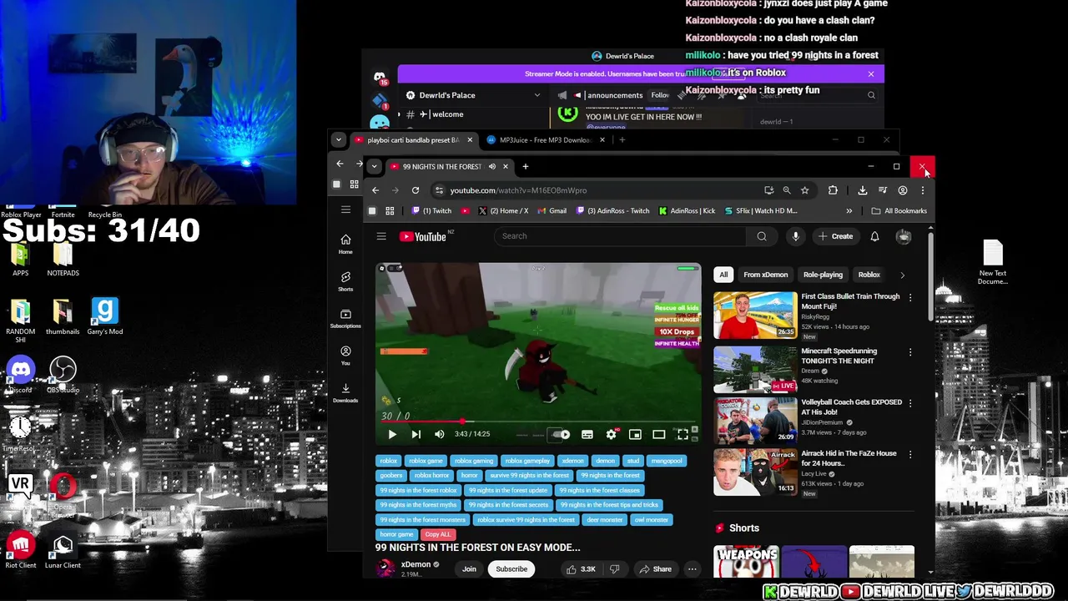This screenshot has height=601, width=1068.
Task: Switch to MP3Juice tab in back browser
Action: (545, 140)
